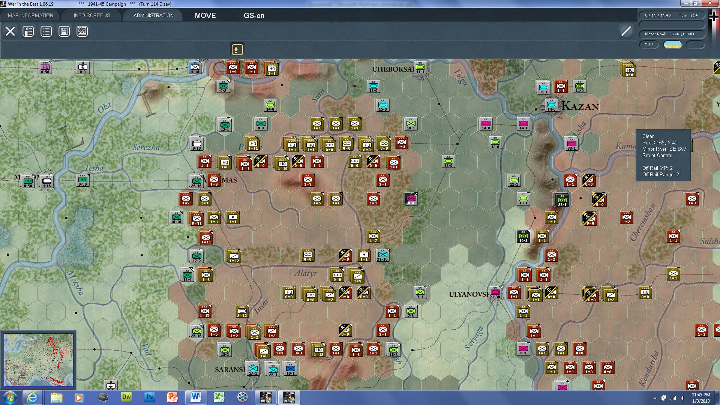Toggle the GS-on ground support setting
The width and height of the screenshot is (720, 405).
254,15
